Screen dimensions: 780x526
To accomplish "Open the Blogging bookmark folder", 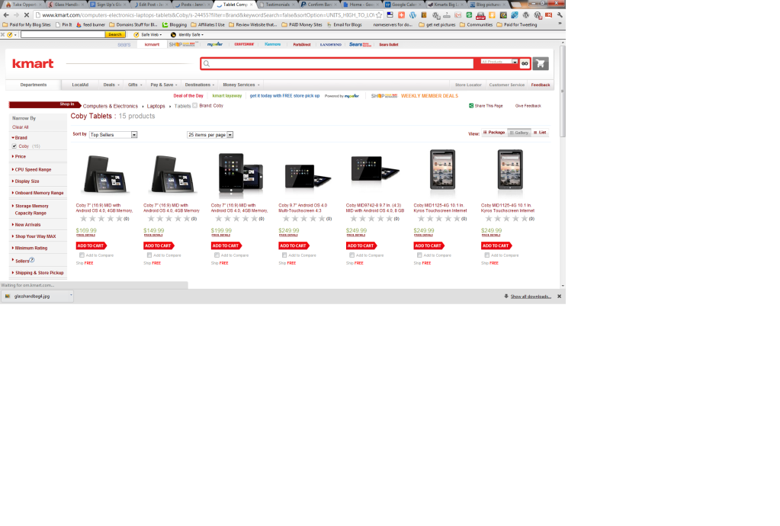I will tap(175, 24).
